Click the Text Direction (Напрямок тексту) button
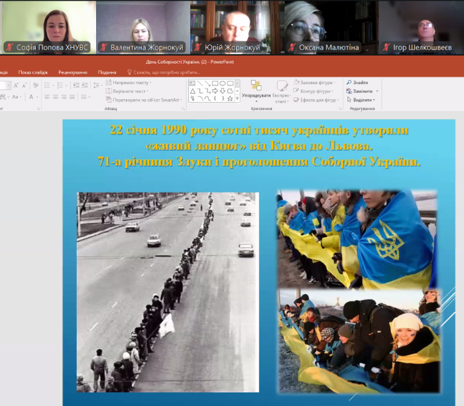464x406 pixels. (x=130, y=82)
